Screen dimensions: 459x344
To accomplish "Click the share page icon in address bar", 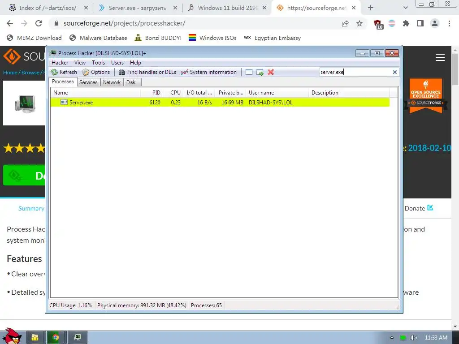I will (345, 24).
